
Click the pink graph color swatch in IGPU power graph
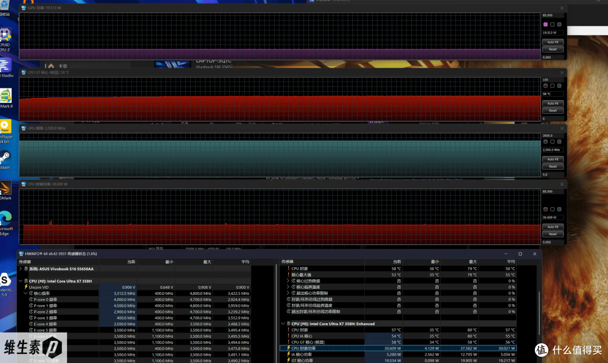click(x=546, y=24)
